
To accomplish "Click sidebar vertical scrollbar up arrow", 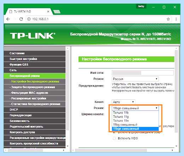I will pyautogui.click(x=68, y=48).
